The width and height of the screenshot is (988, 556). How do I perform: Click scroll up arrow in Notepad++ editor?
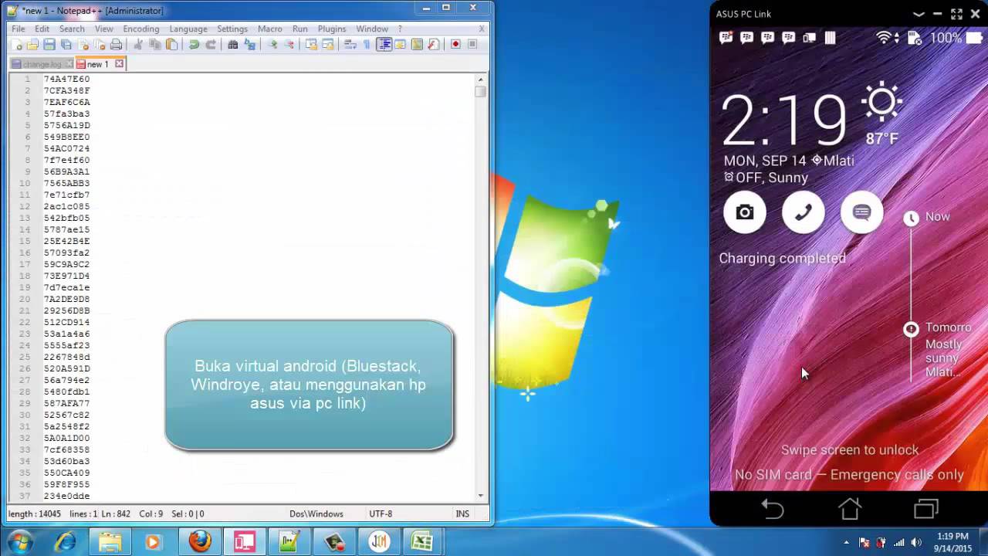point(481,80)
